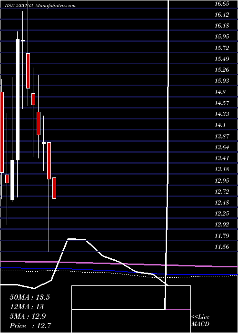This screenshot has width=238, height=333.
Task: Click the 14.8 price axis label
Action: [x=220, y=92]
